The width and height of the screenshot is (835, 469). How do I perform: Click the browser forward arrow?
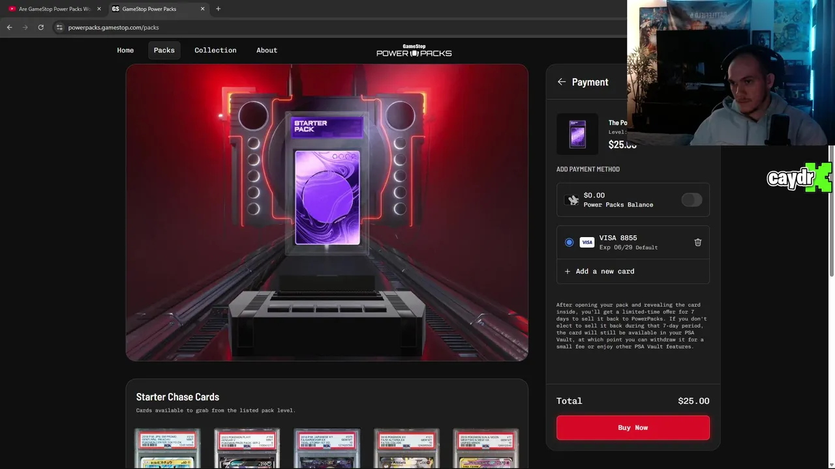click(25, 27)
